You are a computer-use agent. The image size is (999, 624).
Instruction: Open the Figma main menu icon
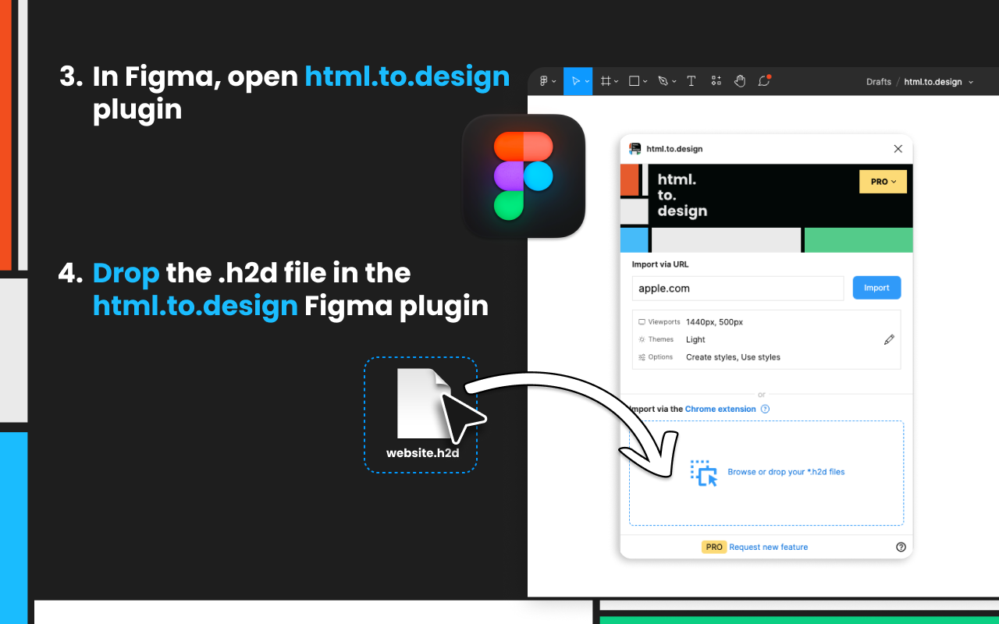545,81
